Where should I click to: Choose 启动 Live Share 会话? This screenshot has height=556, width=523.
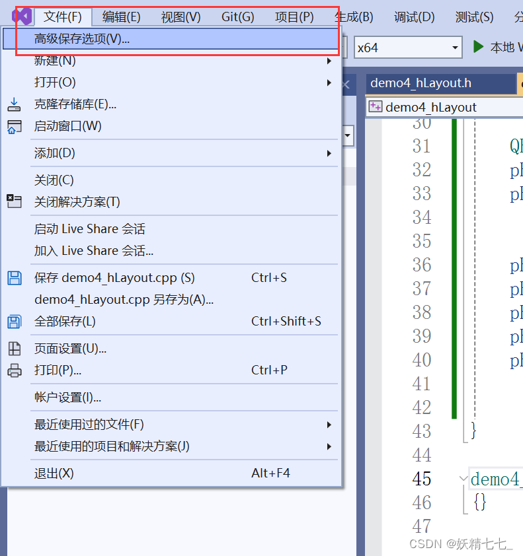click(x=171, y=229)
